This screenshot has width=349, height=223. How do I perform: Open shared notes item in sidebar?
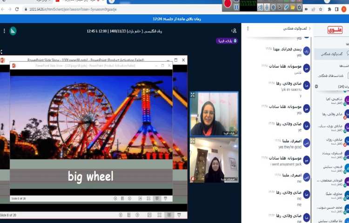click(x=331, y=75)
